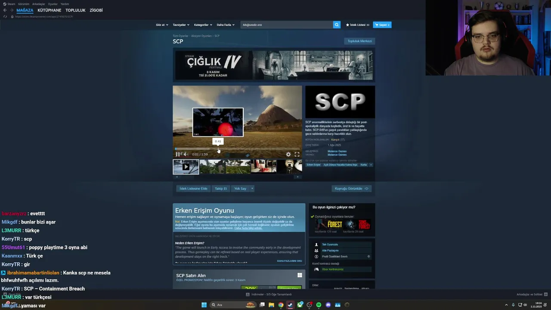Open Chrome from the taskbar
Screen dimensions: 551x310
(281, 305)
